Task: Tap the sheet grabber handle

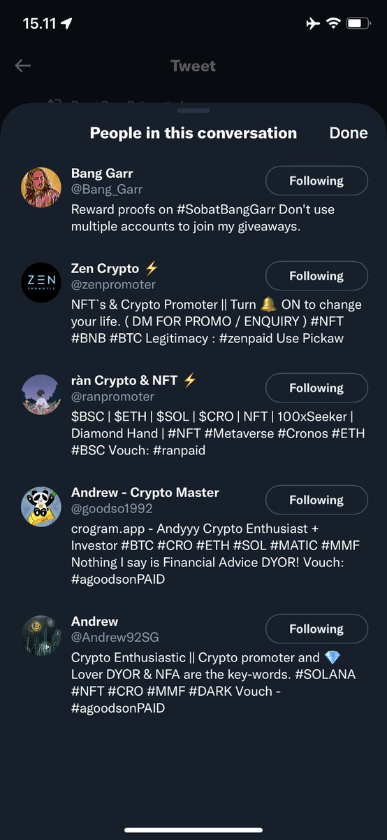Action: pyautogui.click(x=193, y=111)
